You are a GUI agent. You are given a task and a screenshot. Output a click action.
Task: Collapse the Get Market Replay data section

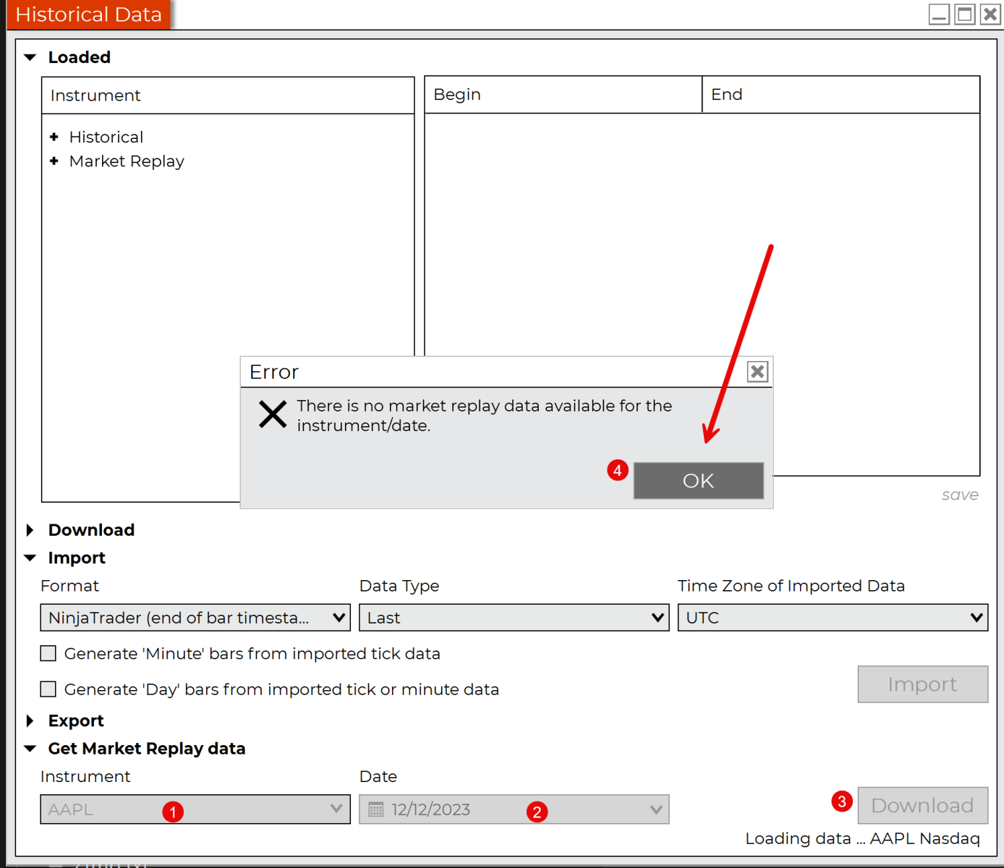point(30,749)
